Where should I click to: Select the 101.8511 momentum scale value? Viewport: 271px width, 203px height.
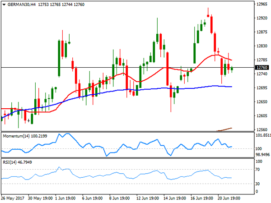[x=263, y=135]
